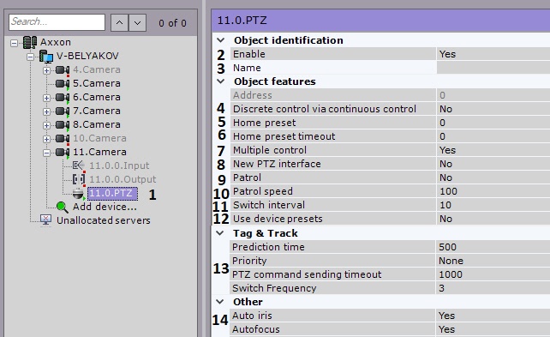Click the Search input field
This screenshot has width=550, height=337.
(x=57, y=22)
